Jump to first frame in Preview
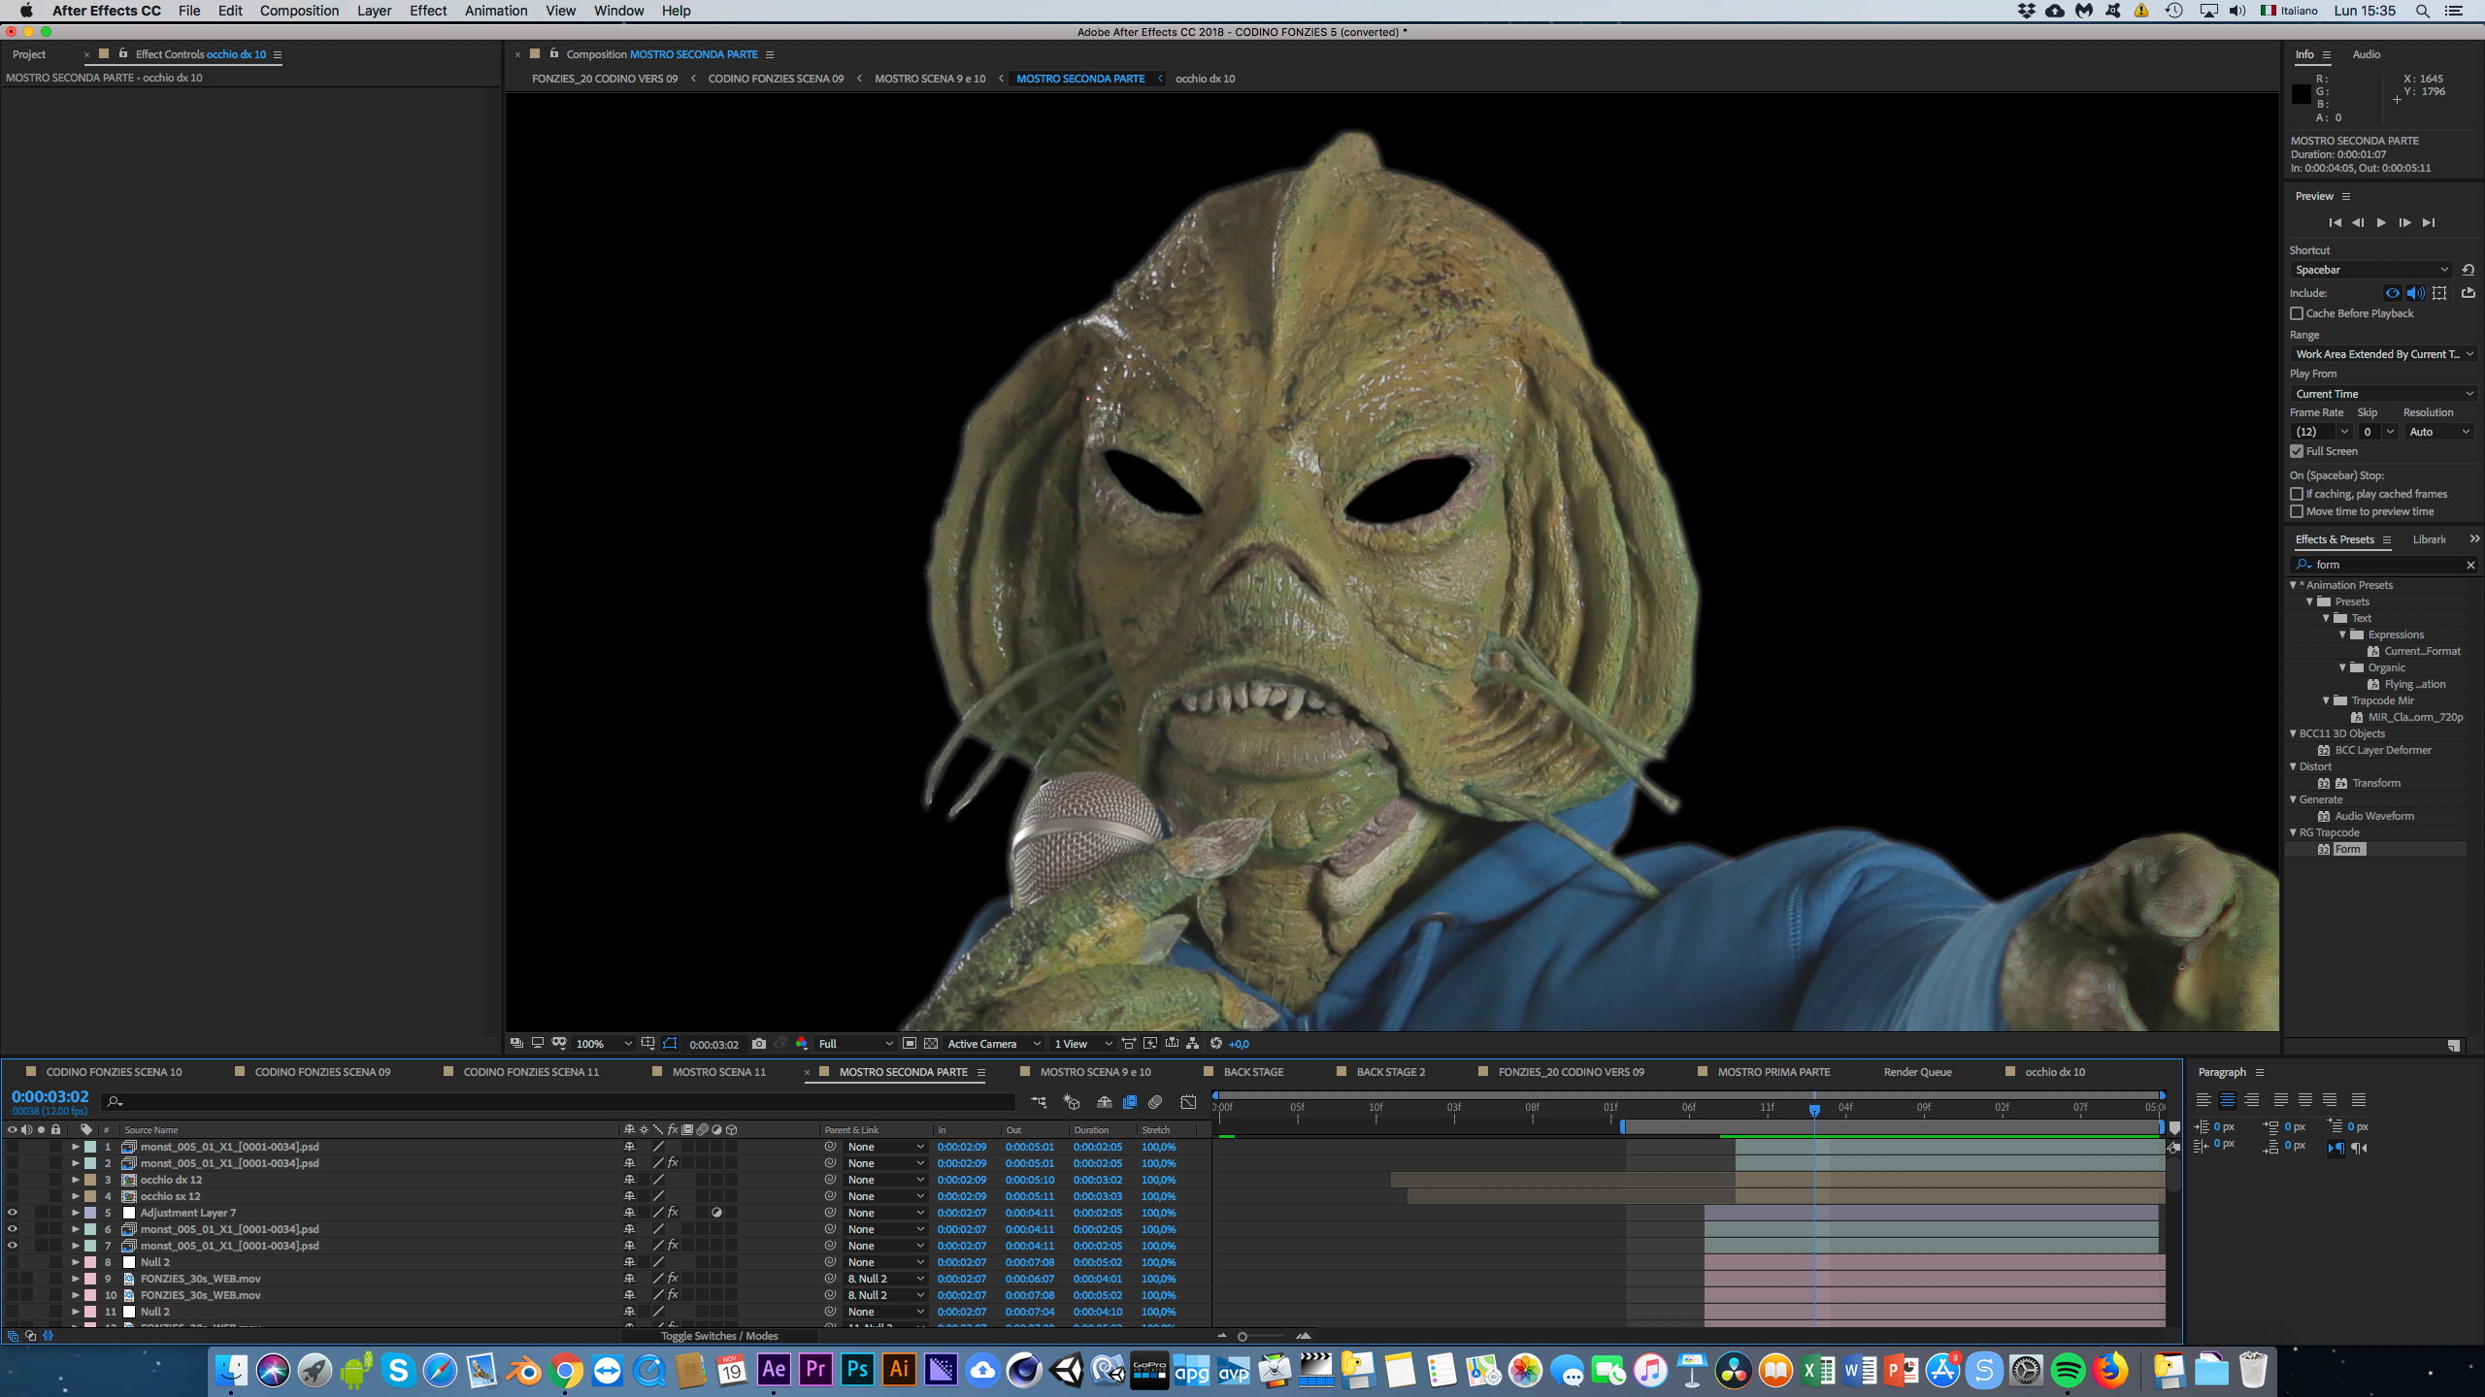Viewport: 2485px width, 1397px height. [x=2335, y=223]
